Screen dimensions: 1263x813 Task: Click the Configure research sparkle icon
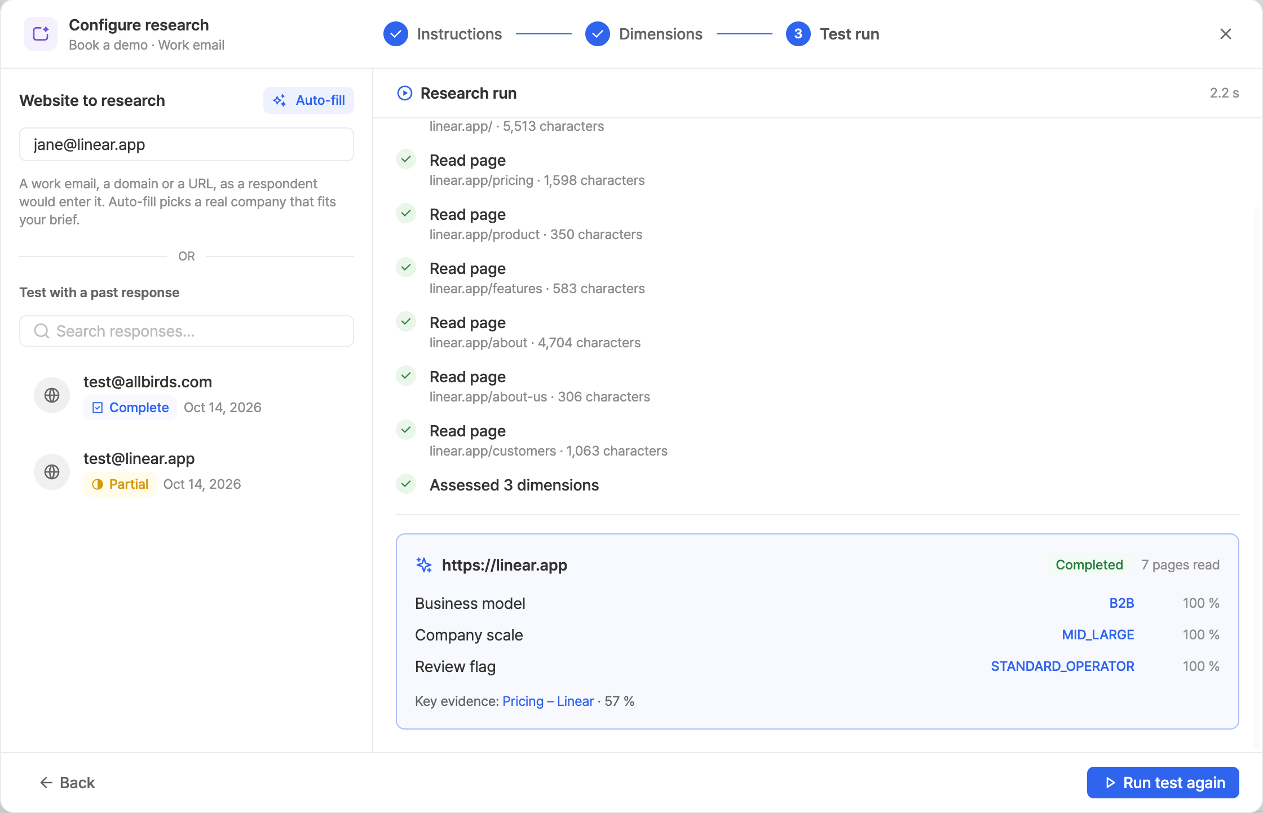pyautogui.click(x=41, y=34)
